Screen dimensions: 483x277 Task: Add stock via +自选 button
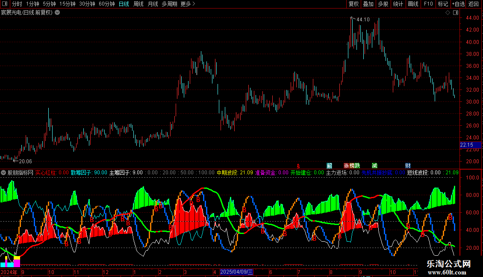(458, 4)
